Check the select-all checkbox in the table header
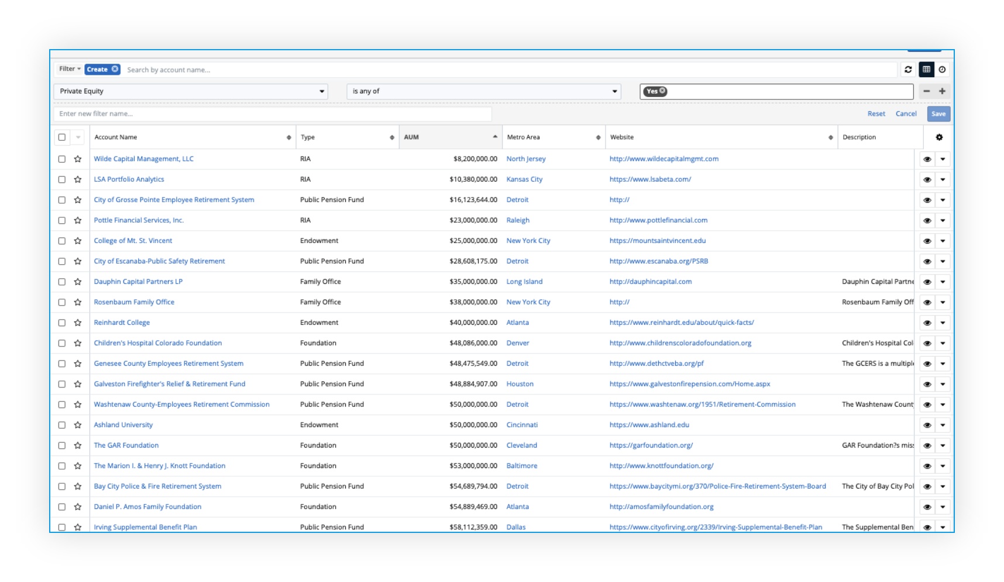1004x582 pixels. (x=62, y=137)
